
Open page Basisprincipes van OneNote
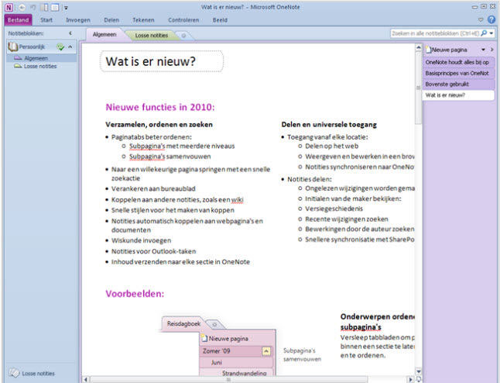point(458,73)
